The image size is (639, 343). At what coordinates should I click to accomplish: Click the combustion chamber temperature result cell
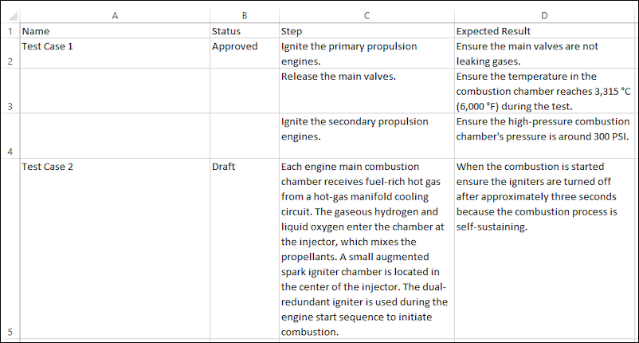point(544,90)
